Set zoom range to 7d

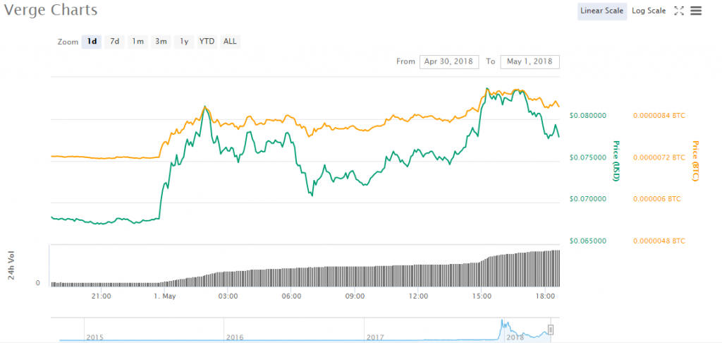[x=115, y=42]
